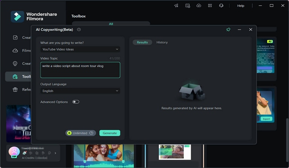Open the Filmora cloud sidebar icon
Screen dimensions: 289x168
point(15,50)
